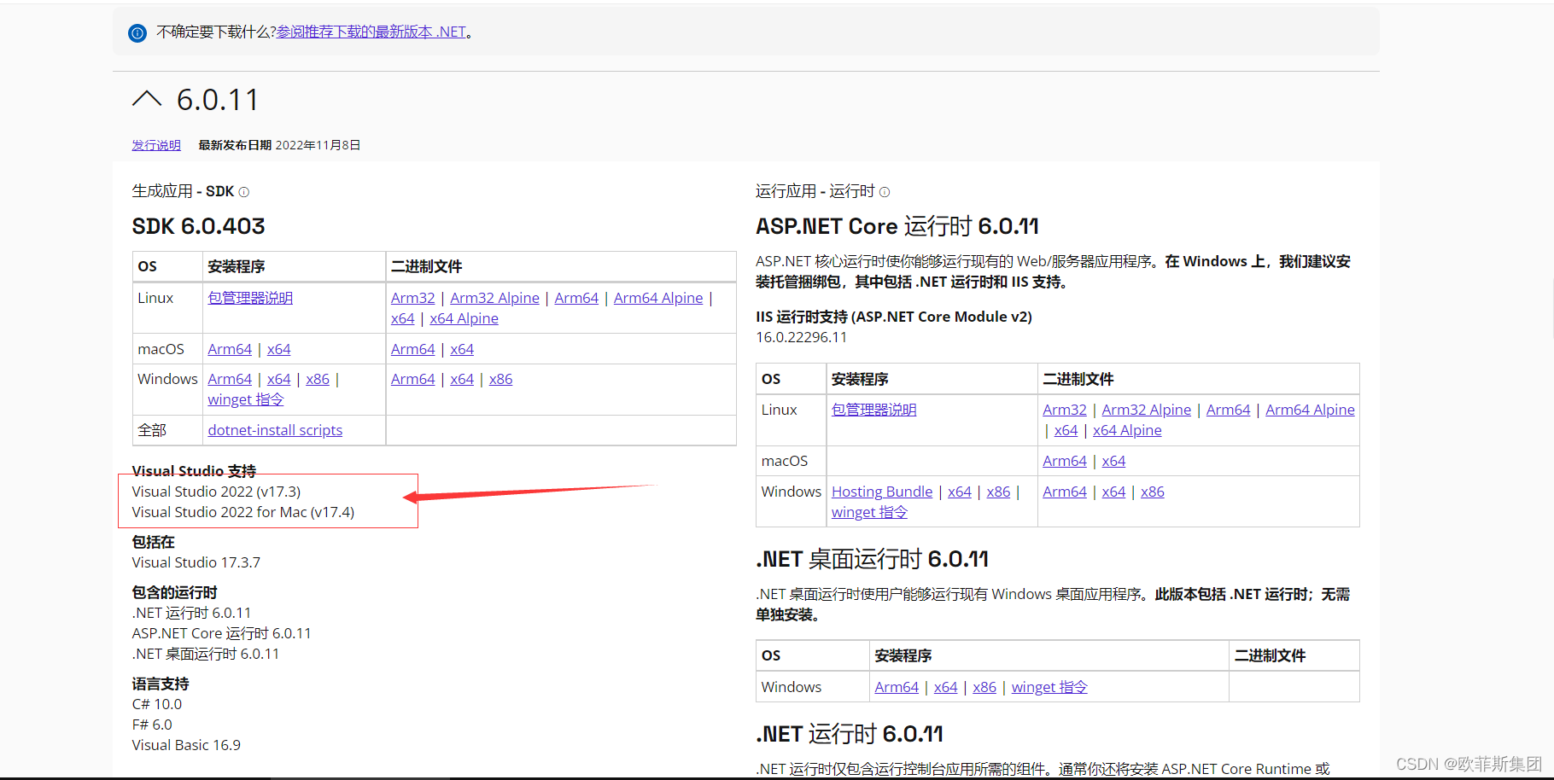Download SDK Windows x64 installer
1554x780 pixels.
click(278, 379)
